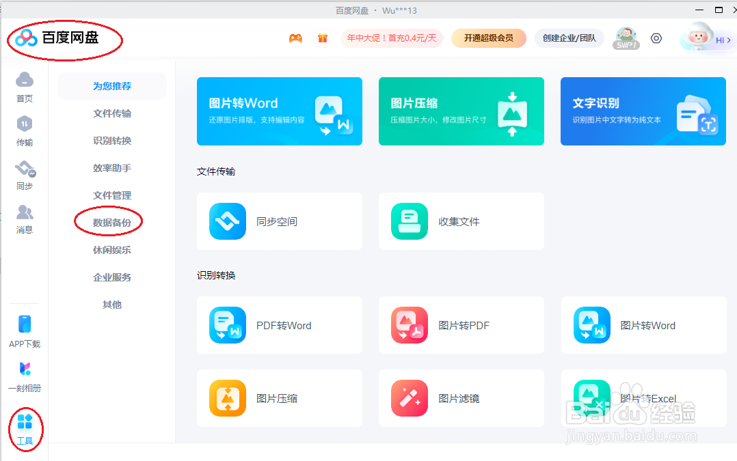737x461 pixels.
Task: Click the 文件传输 section heading
Action: 216,171
